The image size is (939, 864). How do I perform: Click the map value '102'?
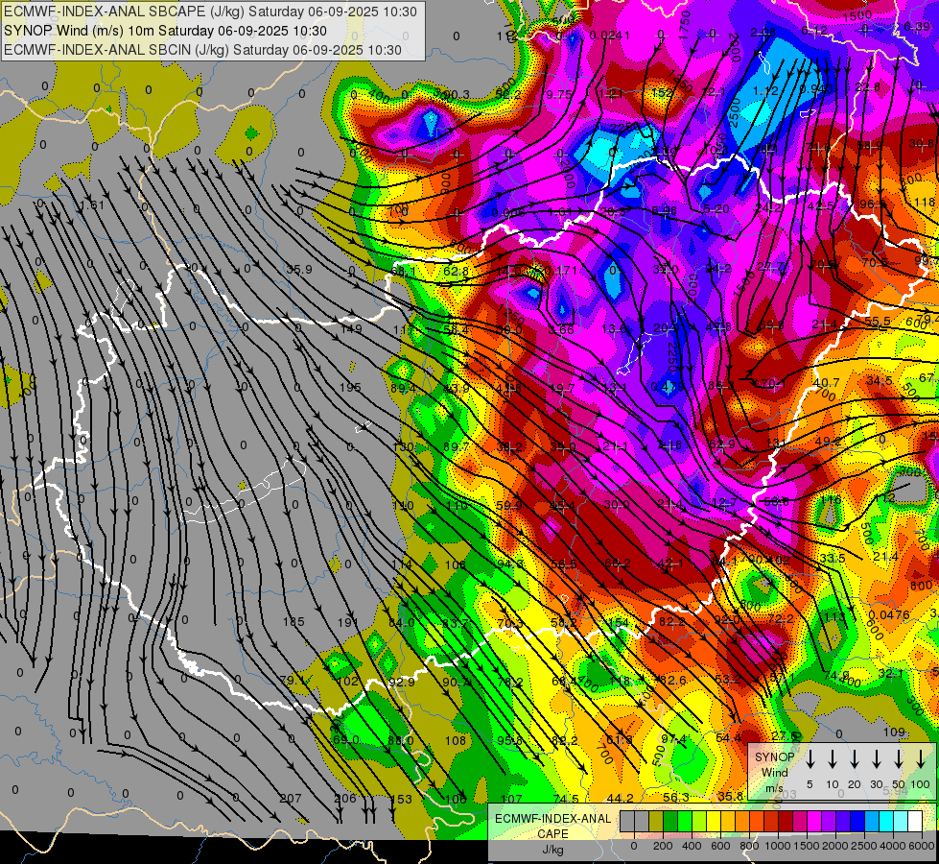tap(347, 682)
